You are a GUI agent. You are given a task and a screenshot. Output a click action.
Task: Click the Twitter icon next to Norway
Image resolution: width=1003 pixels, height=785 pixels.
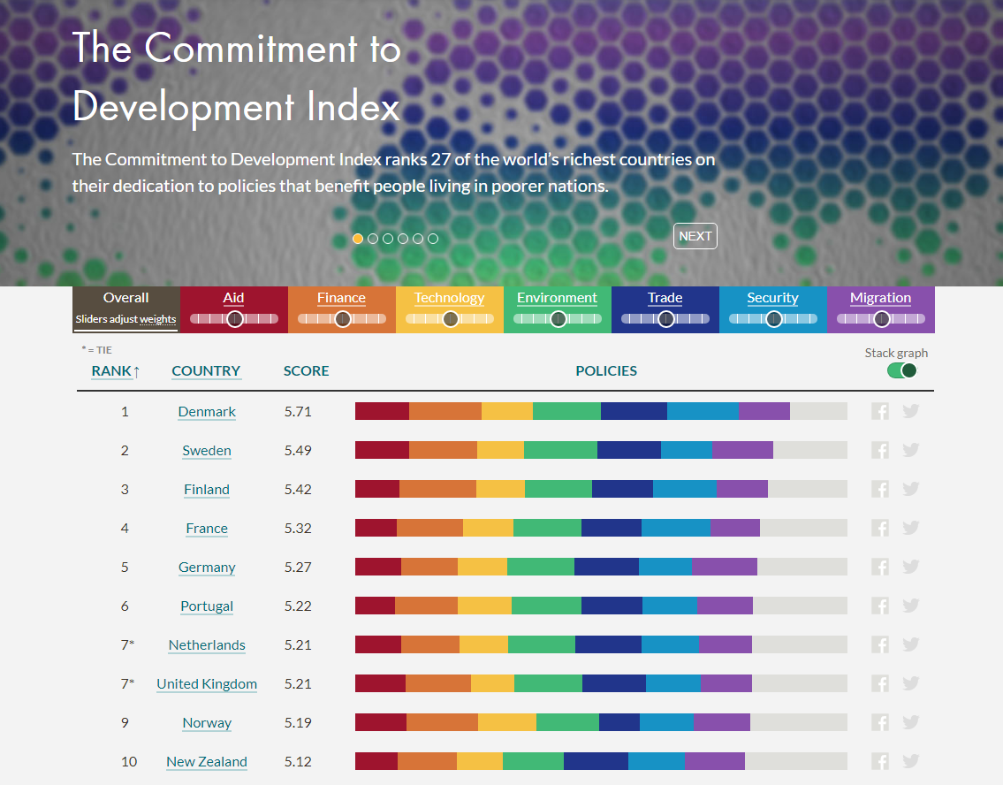point(910,722)
